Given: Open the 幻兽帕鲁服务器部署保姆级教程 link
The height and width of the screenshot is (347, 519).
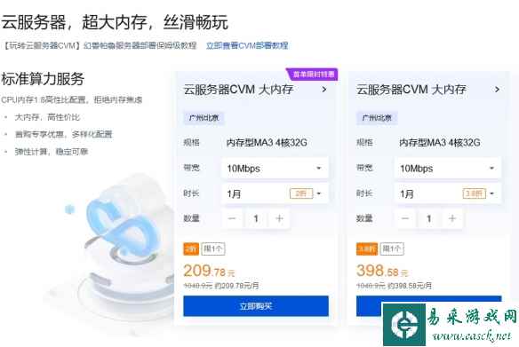Looking at the screenshot, I should [x=140, y=45].
